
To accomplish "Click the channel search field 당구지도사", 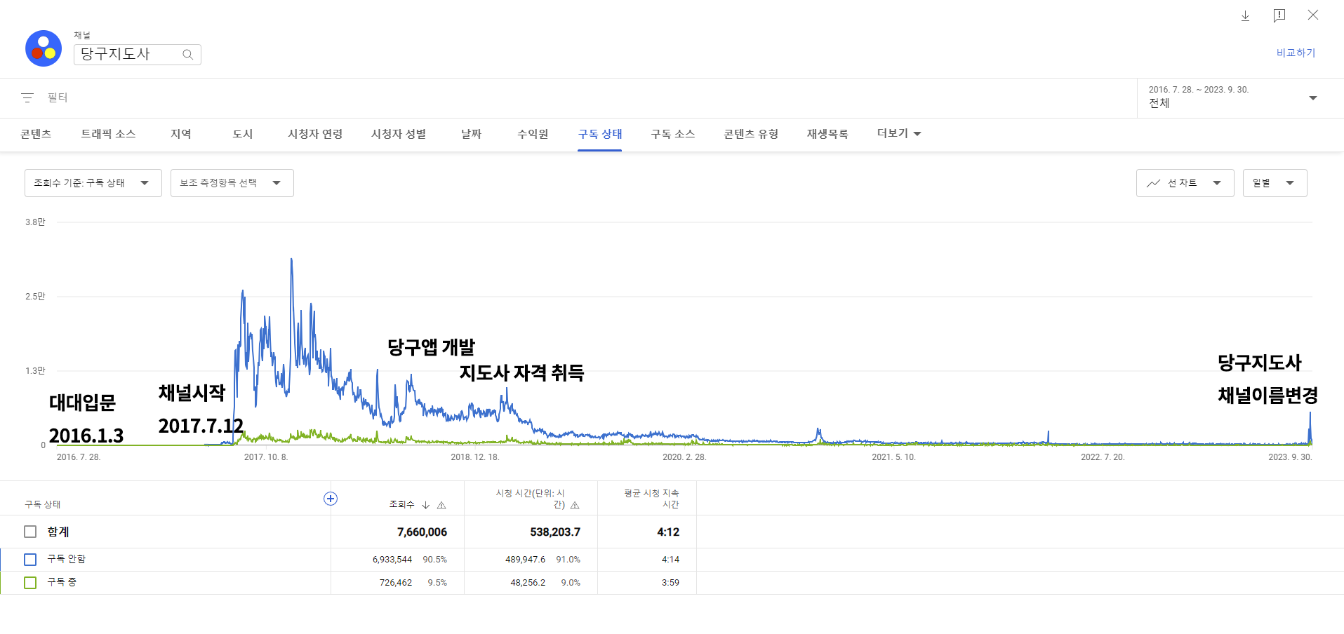I will (138, 54).
